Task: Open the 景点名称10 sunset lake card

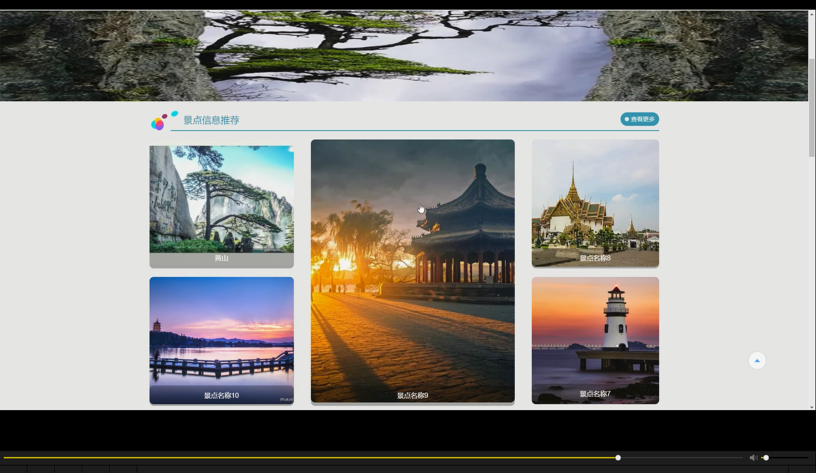Action: 222,340
